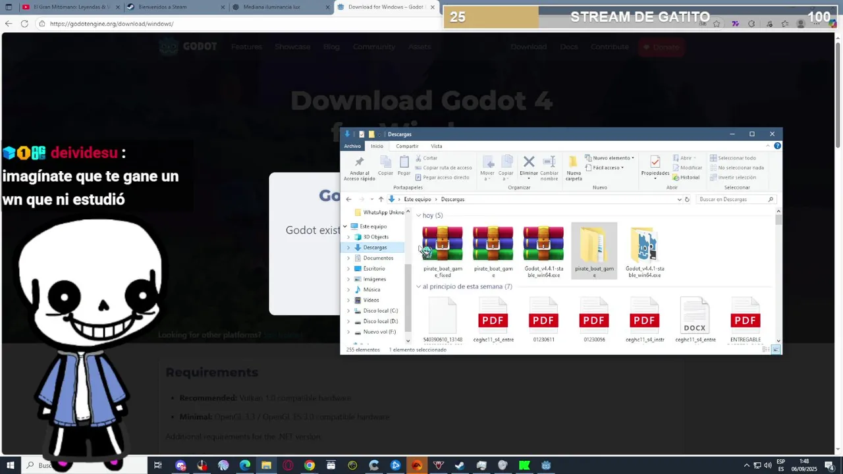Viewport: 843px width, 474px height.
Task: Collapse the ribbon with chevron
Action: (x=767, y=146)
